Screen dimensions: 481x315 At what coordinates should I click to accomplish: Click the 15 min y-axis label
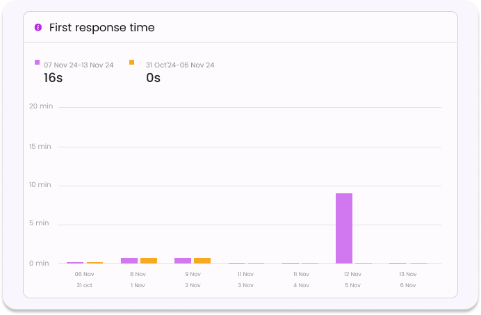[40, 146]
